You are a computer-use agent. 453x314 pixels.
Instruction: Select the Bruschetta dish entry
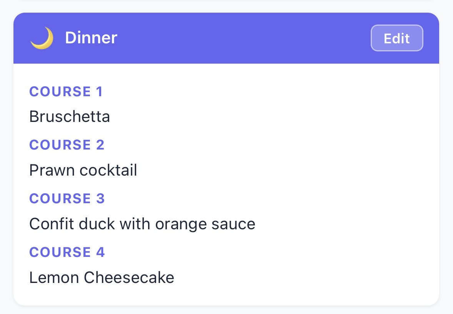click(x=70, y=117)
